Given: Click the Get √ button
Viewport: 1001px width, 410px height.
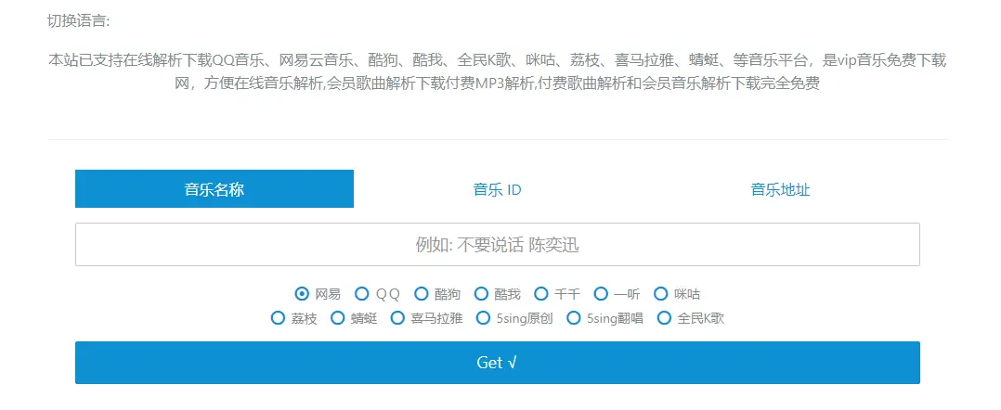Looking at the screenshot, I should [498, 363].
